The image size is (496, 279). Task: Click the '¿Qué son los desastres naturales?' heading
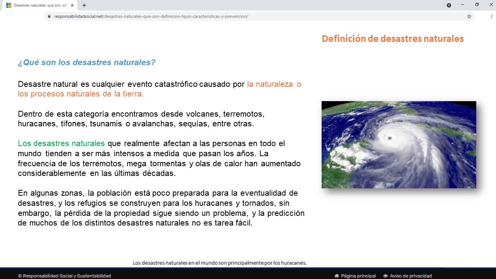point(86,62)
